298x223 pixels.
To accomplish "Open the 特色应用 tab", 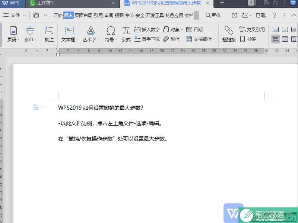I will tap(174, 15).
